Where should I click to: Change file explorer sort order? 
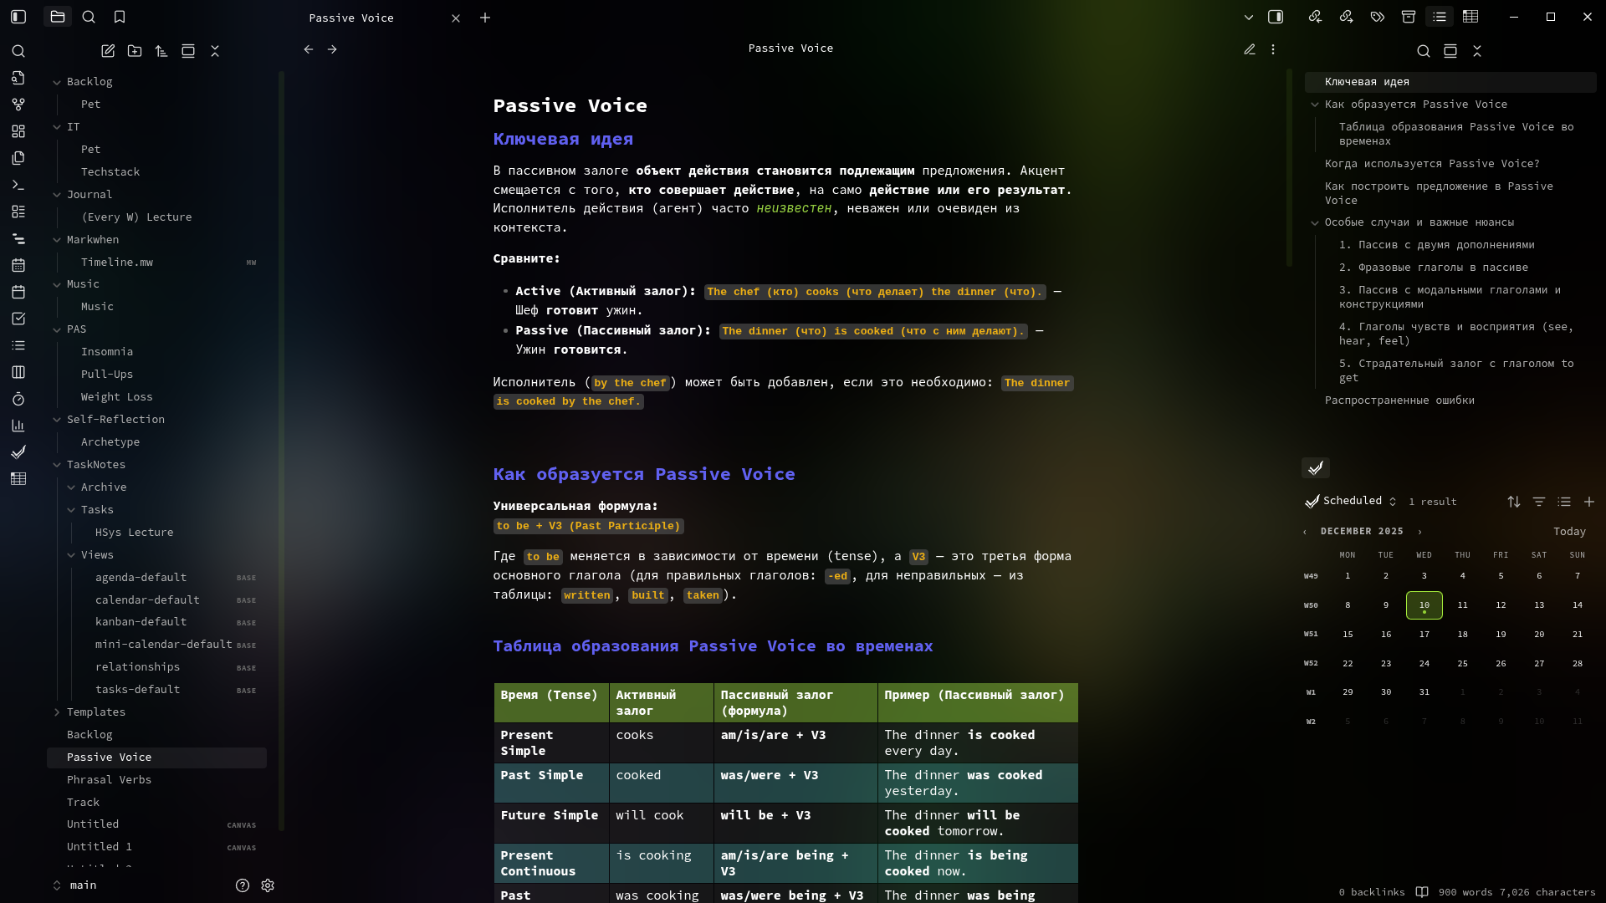coord(161,51)
